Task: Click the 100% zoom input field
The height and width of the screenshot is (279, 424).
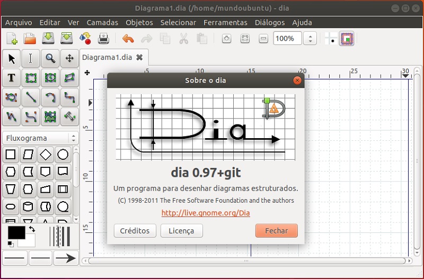Action: (287, 38)
